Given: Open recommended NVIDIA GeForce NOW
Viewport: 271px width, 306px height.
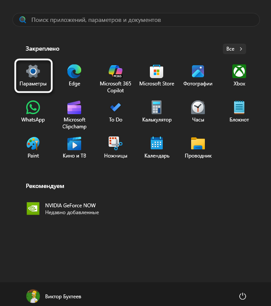Looking at the screenshot, I should [62, 209].
